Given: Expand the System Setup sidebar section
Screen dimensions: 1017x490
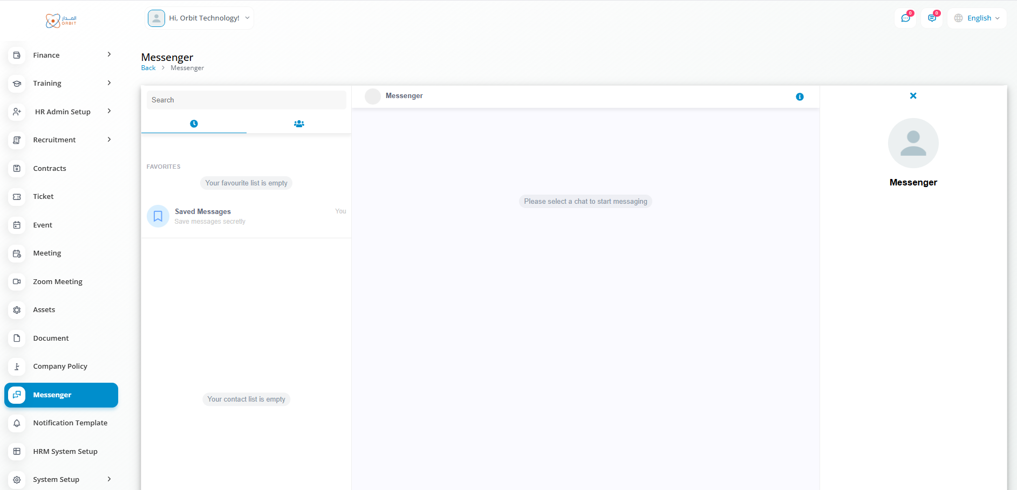Looking at the screenshot, I should coord(109,479).
